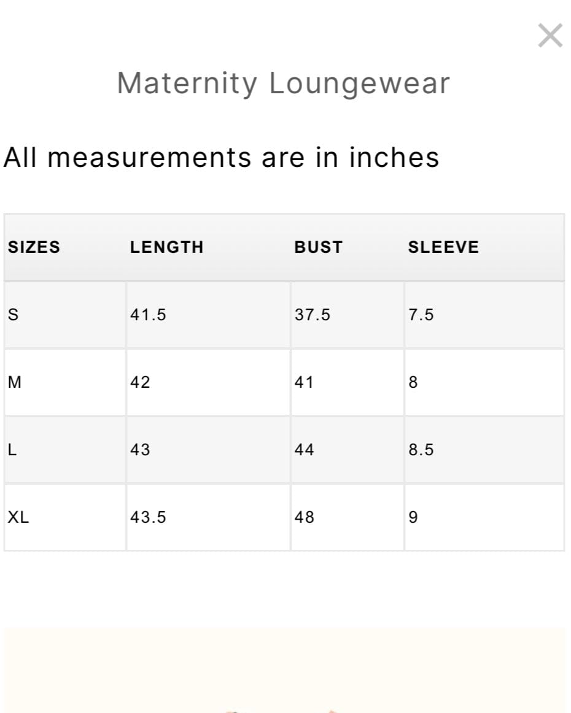Select the XL size row label
571x713 pixels.
(x=18, y=517)
